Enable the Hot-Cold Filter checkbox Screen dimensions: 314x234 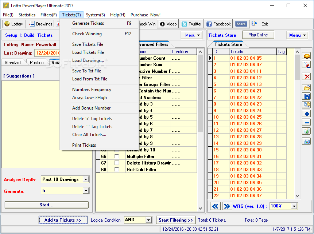[x=117, y=170]
